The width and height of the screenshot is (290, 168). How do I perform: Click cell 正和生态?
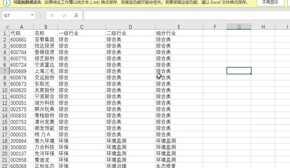pyautogui.click(x=46, y=166)
